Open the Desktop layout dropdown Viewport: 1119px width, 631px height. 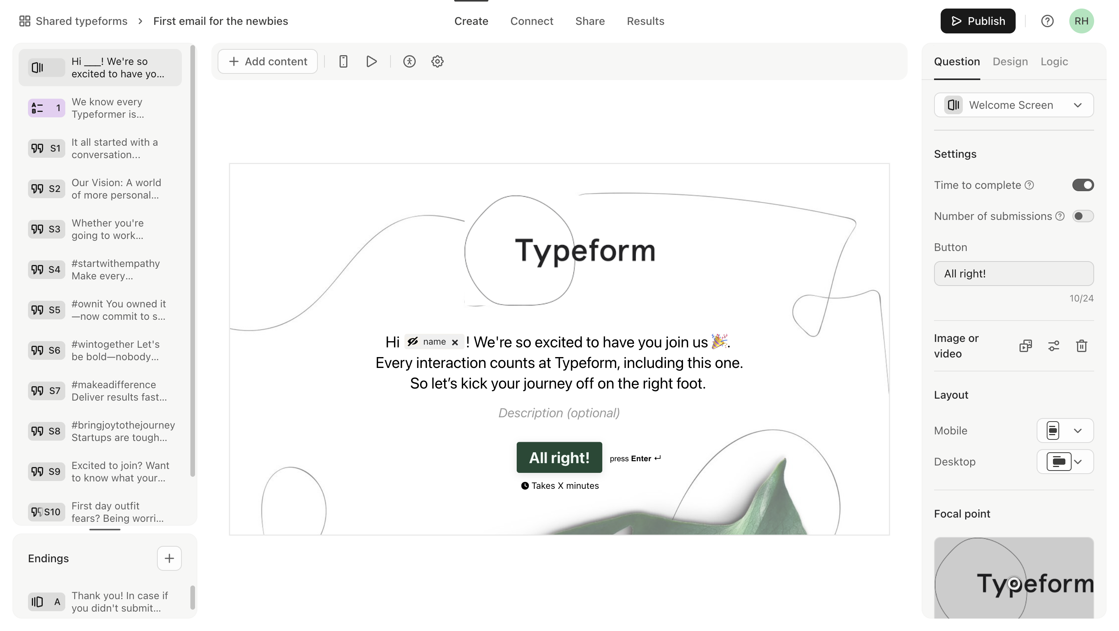[x=1065, y=461]
